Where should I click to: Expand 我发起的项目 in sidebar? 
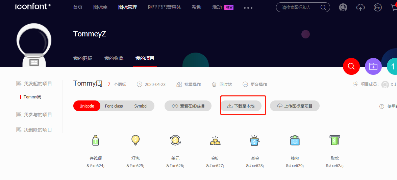point(34,84)
